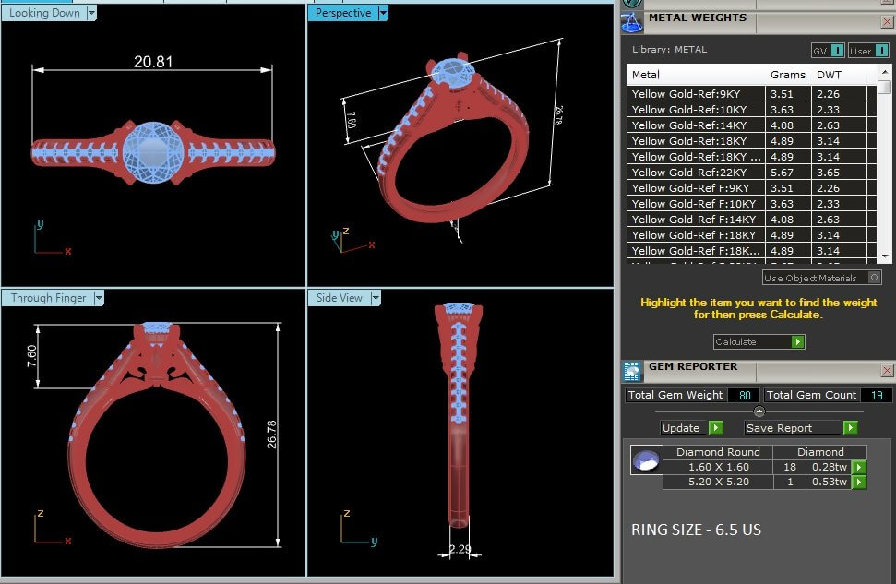Open the Through Finger viewport dropdown arrow
This screenshot has height=584, width=896.
click(x=99, y=298)
